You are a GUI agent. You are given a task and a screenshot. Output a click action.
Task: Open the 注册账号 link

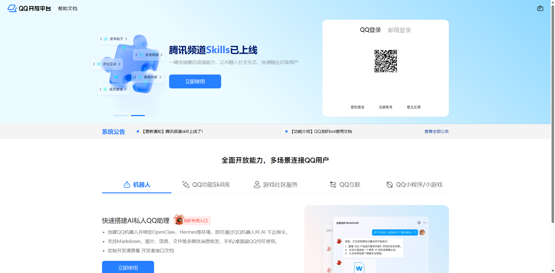click(386, 107)
